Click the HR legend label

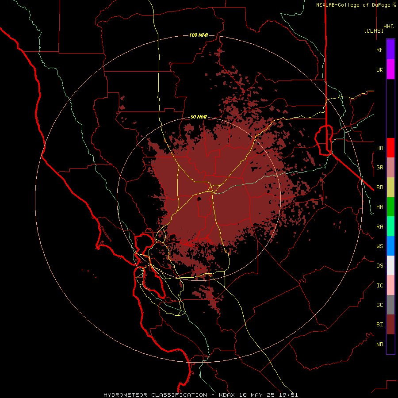coord(379,207)
